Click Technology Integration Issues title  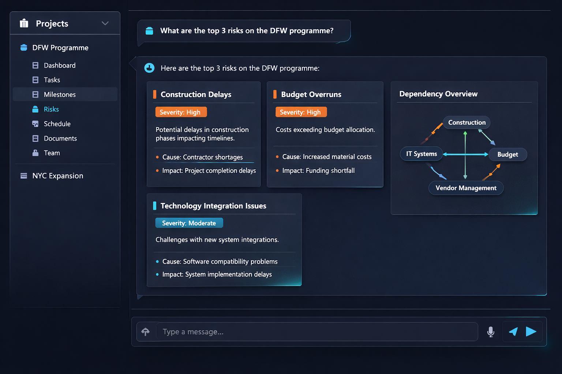(x=213, y=206)
